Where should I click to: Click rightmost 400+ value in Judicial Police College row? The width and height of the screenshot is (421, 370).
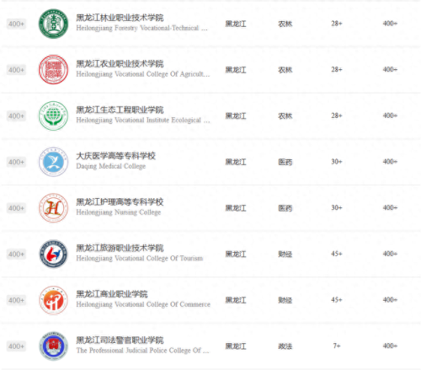point(390,346)
